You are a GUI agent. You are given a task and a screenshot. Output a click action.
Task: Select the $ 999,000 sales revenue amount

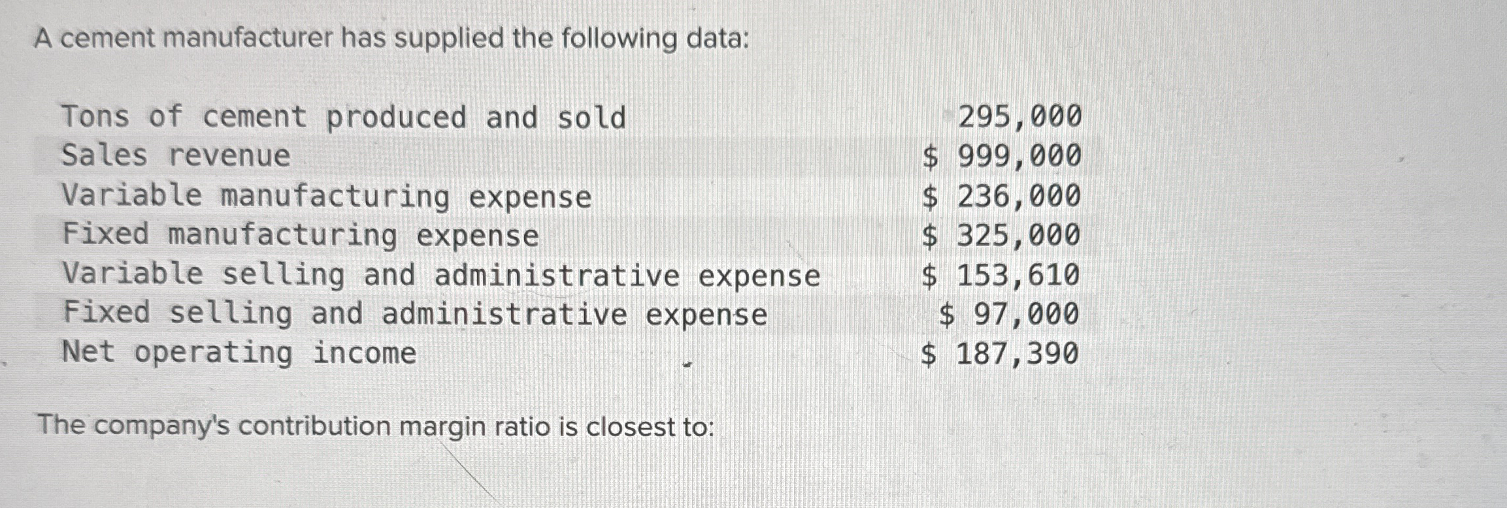tap(1002, 157)
